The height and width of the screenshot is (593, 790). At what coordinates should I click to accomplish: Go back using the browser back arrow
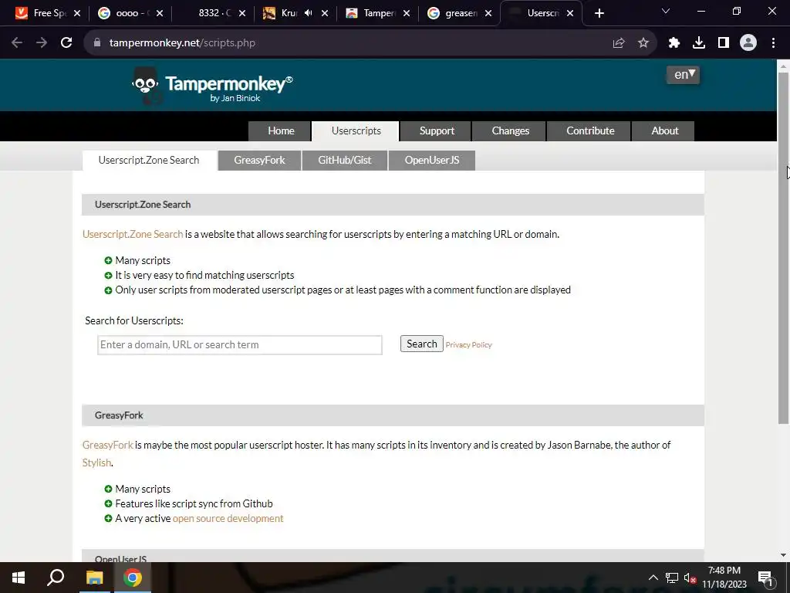click(17, 43)
